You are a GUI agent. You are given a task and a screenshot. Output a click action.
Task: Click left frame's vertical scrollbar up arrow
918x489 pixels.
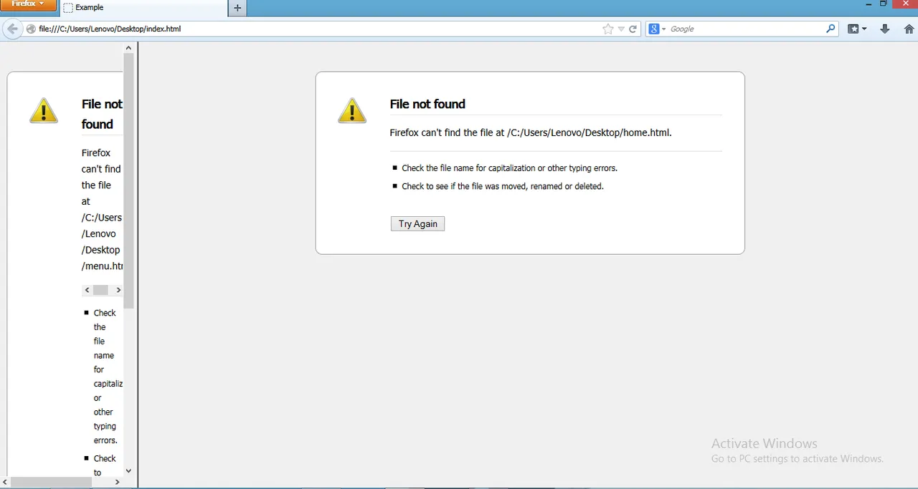coord(128,48)
